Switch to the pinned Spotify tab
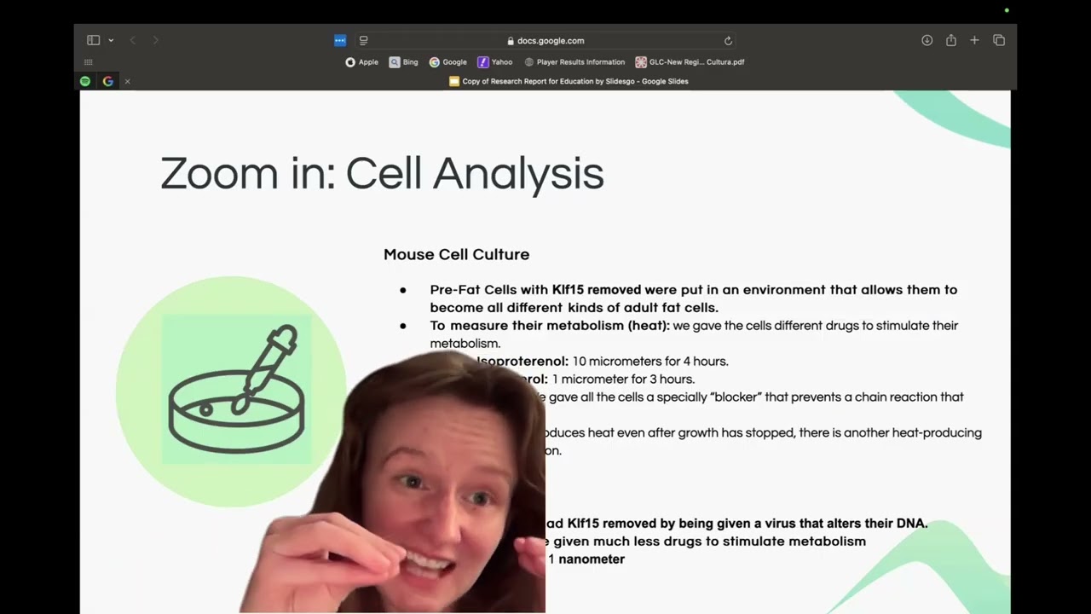This screenshot has height=614, width=1091. [x=85, y=81]
